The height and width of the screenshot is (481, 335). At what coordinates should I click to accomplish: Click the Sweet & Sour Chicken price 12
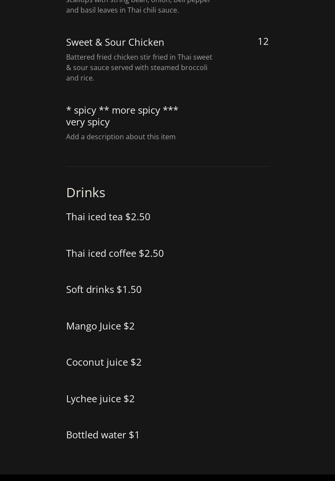(x=263, y=41)
